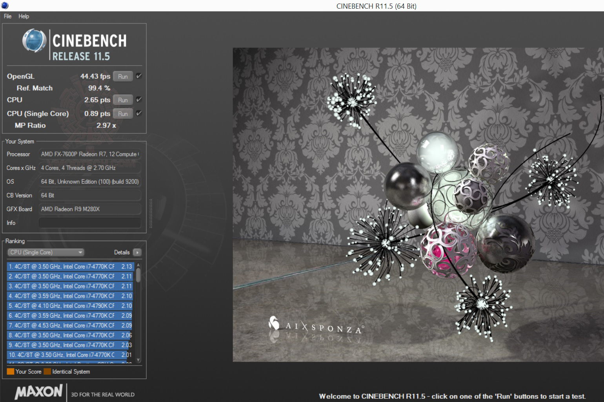Click the MP Ratio value 2.97 x

coord(106,125)
